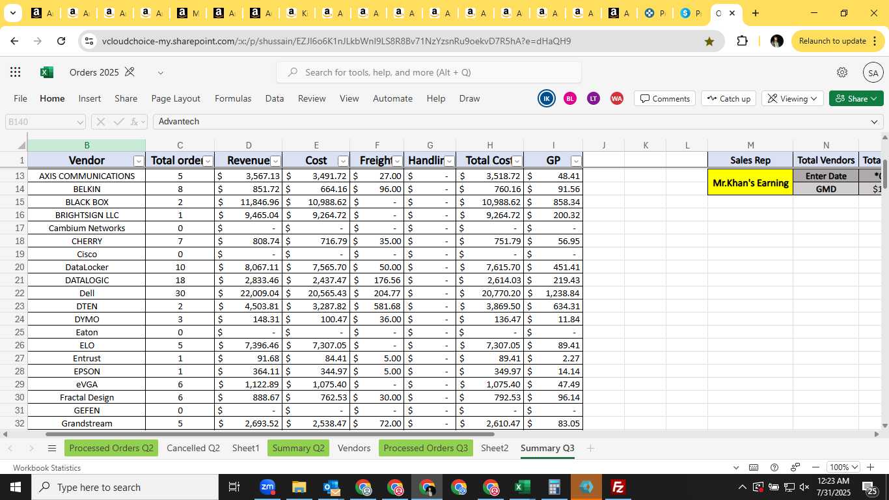Show IK collaborator presence
This screenshot has height=500, width=889.
(x=547, y=98)
